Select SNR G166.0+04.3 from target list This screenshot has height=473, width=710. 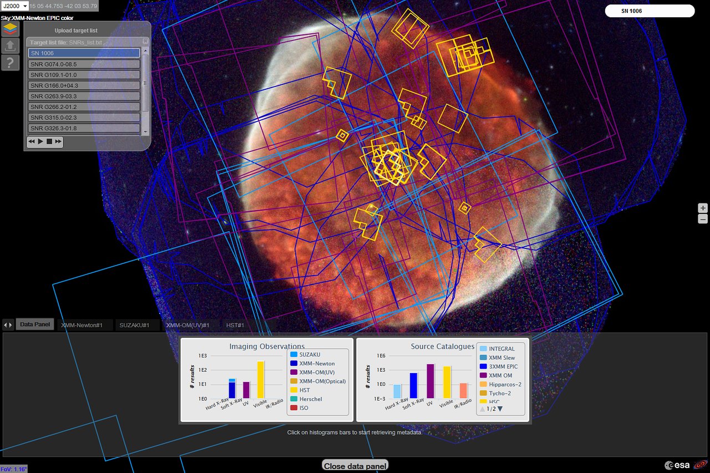click(84, 85)
